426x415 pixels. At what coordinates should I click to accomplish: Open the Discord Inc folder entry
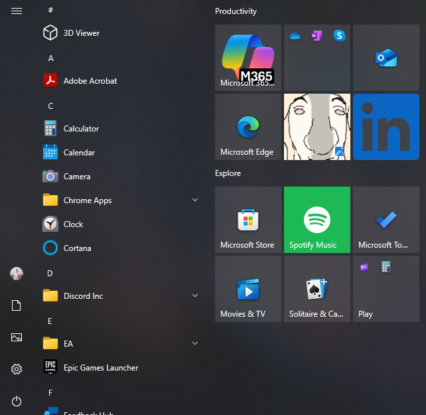[x=121, y=296]
